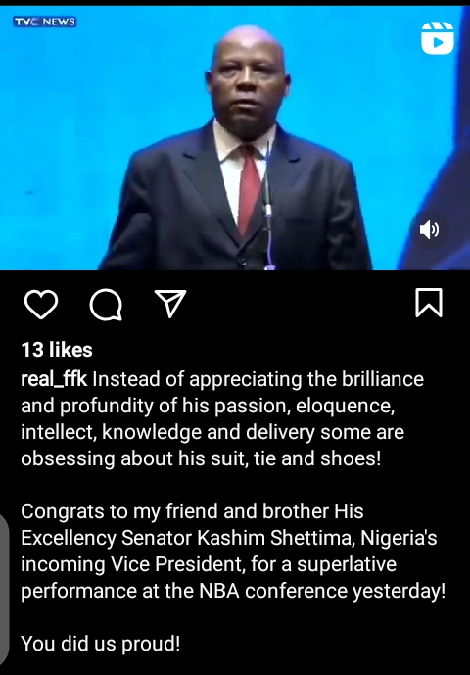The height and width of the screenshot is (675, 470).
Task: Click the microphone stand in the video
Action: (268, 207)
